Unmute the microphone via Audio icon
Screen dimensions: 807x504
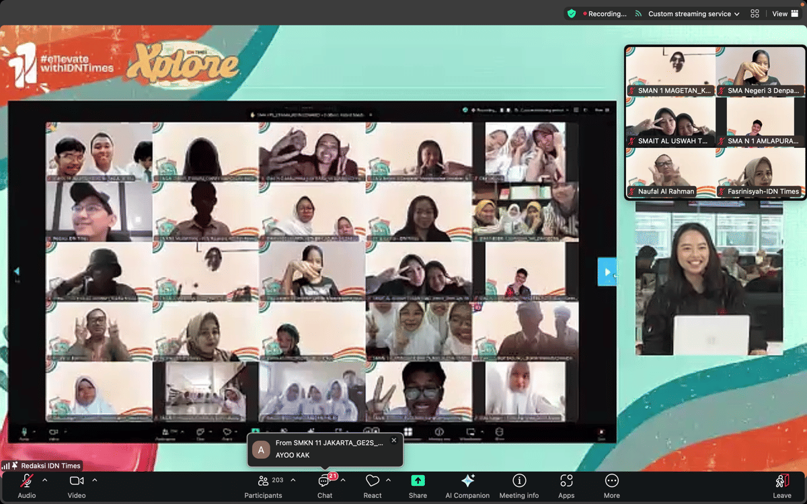[27, 481]
